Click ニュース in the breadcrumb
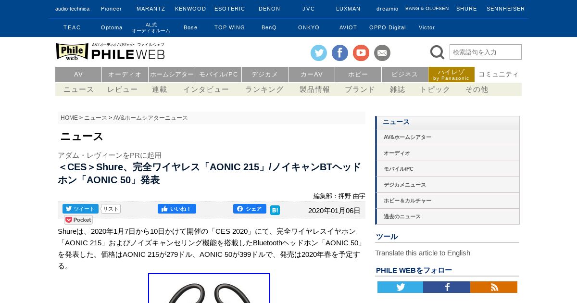 (96, 118)
